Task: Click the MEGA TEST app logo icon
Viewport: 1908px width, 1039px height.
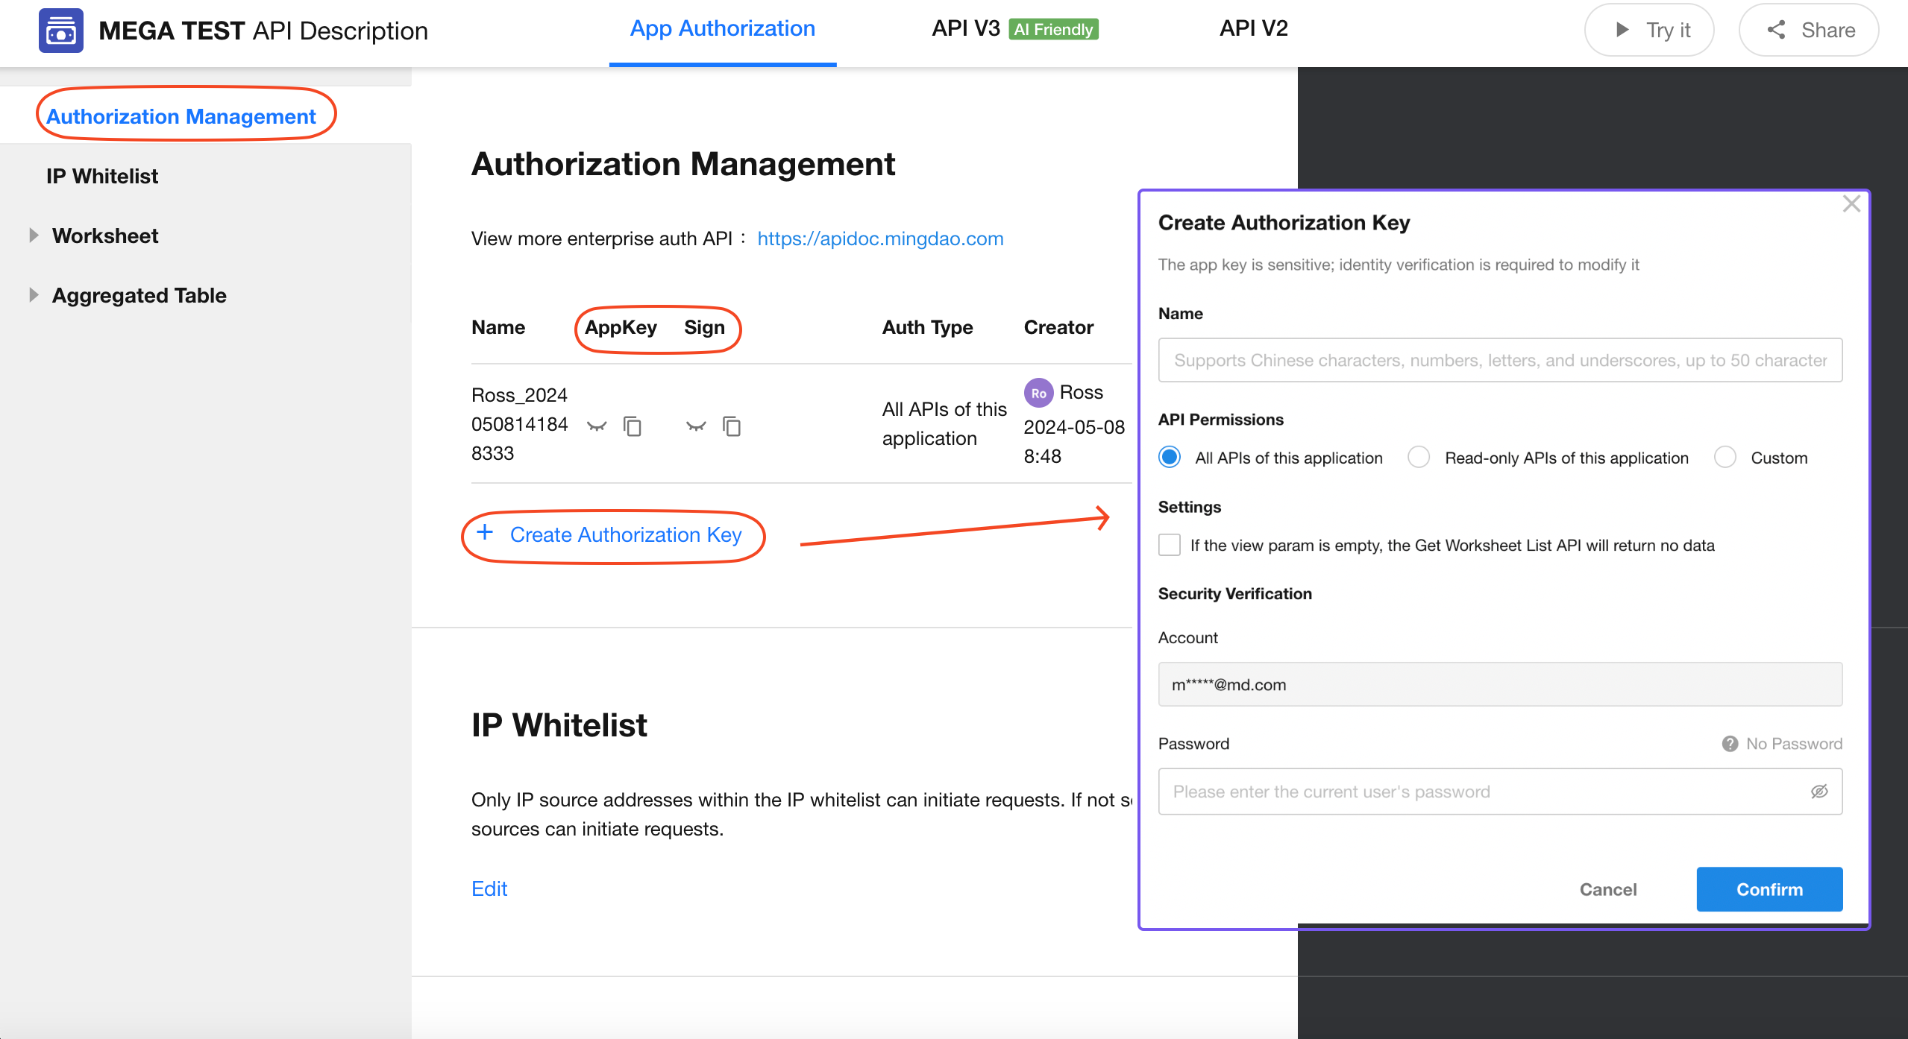Action: (x=60, y=31)
